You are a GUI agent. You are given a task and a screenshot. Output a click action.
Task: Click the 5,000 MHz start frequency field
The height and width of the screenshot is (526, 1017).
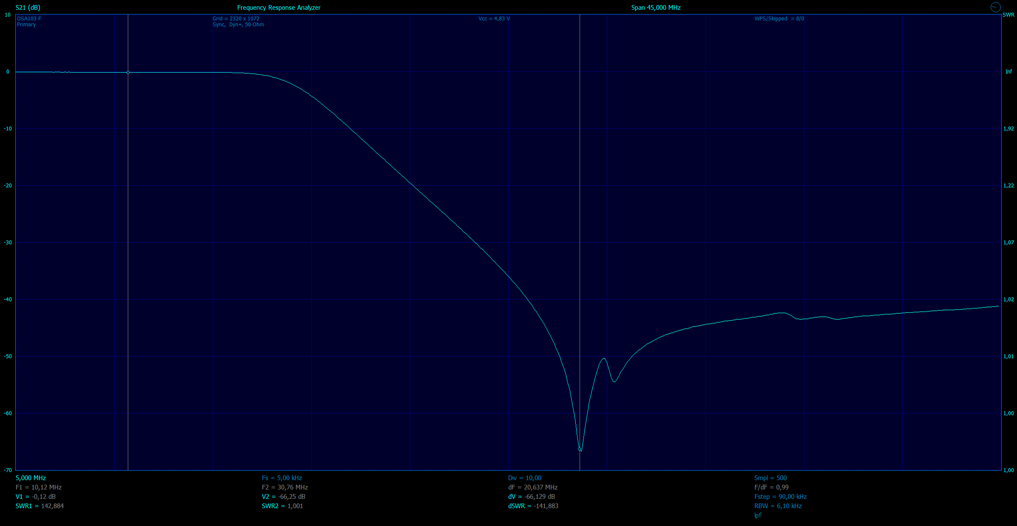(x=31, y=478)
